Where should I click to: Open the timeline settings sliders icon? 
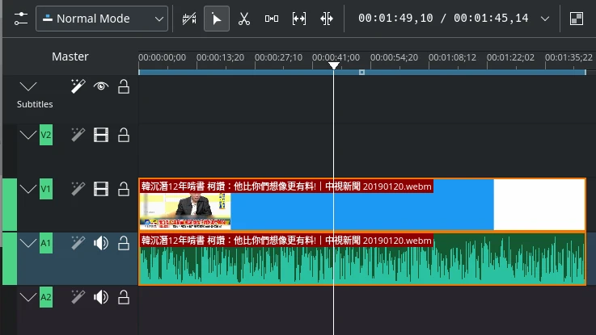coord(21,18)
